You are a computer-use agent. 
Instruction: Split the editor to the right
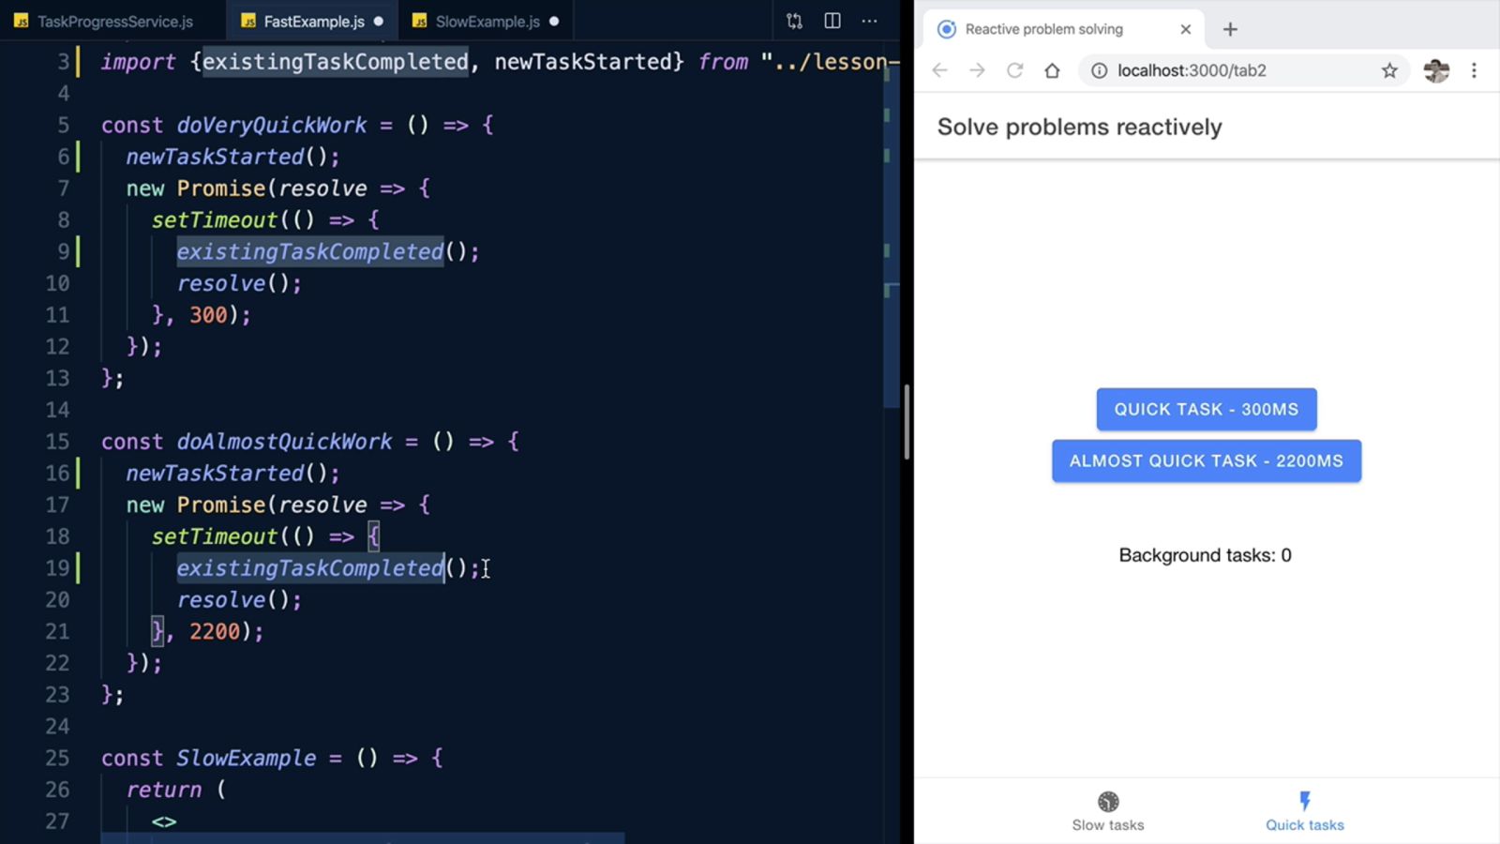coord(832,21)
